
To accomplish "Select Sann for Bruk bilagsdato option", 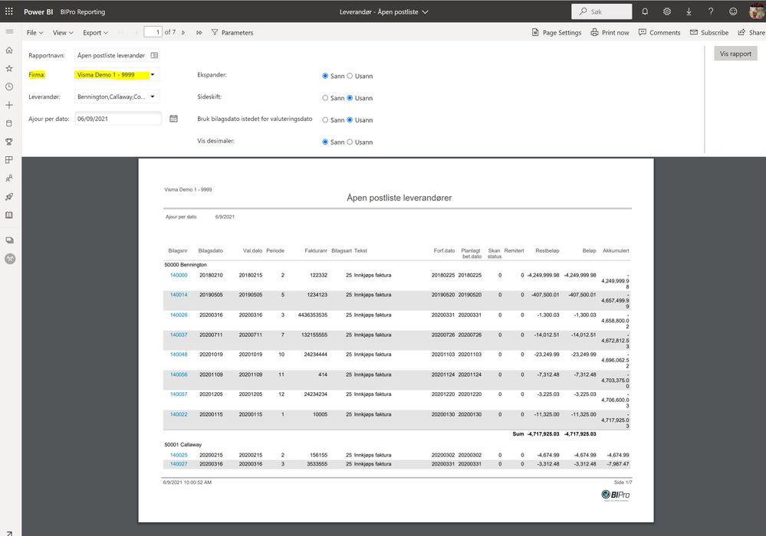I will [x=325, y=120].
